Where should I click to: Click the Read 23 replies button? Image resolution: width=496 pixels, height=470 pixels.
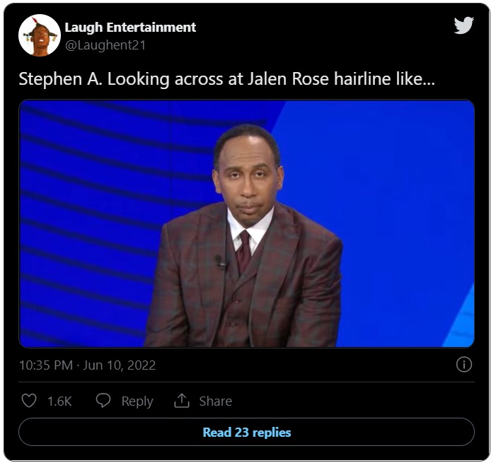246,432
